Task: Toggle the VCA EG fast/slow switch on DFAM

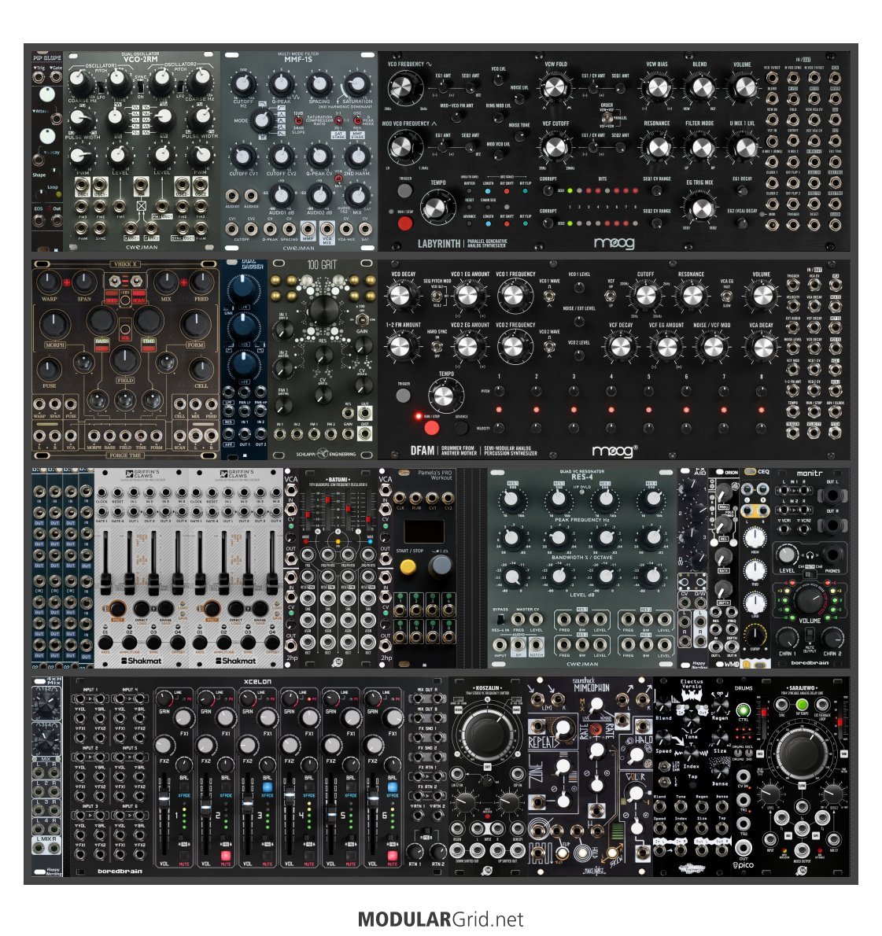Action: pyautogui.click(x=727, y=296)
